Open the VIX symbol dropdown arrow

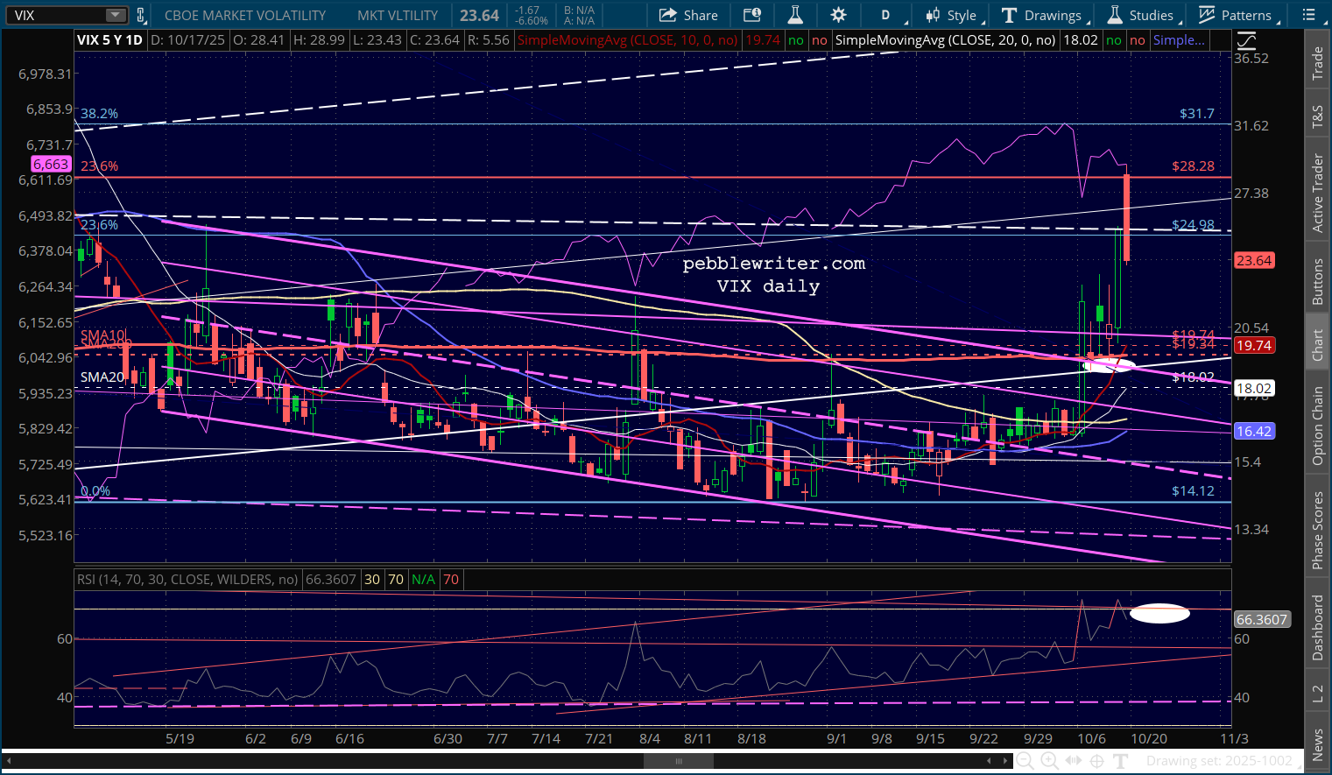coord(116,15)
